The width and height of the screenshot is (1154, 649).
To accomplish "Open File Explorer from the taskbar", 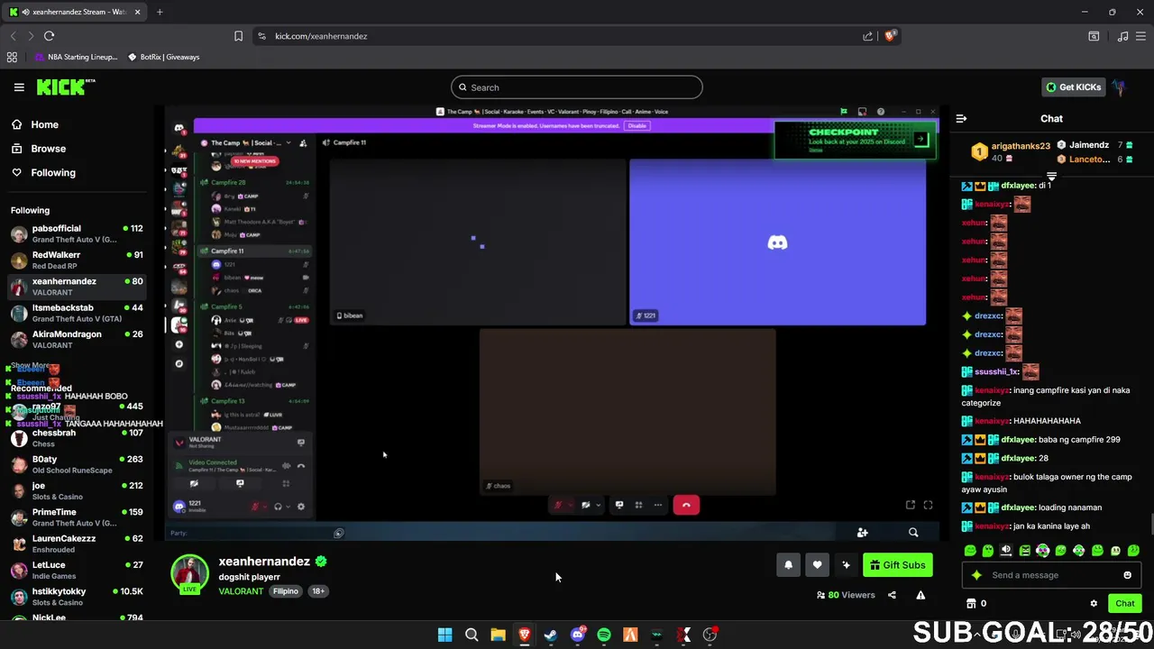I will tap(498, 635).
